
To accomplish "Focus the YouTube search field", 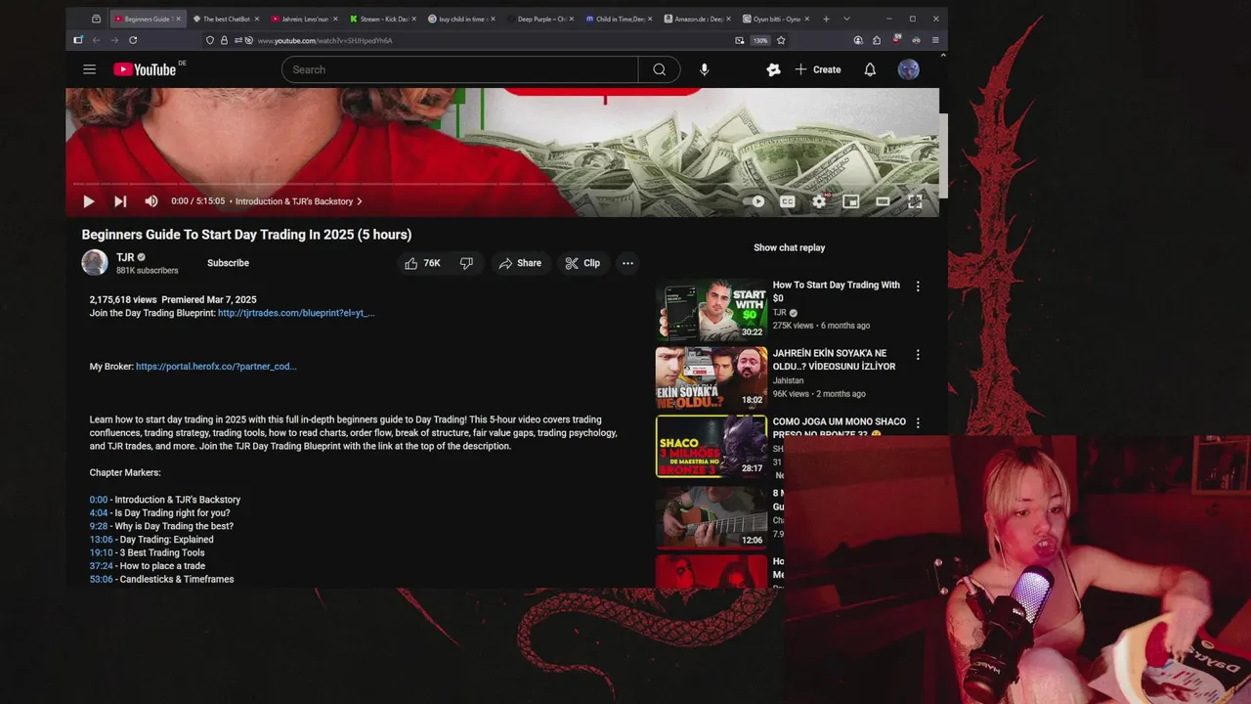I will click(459, 69).
